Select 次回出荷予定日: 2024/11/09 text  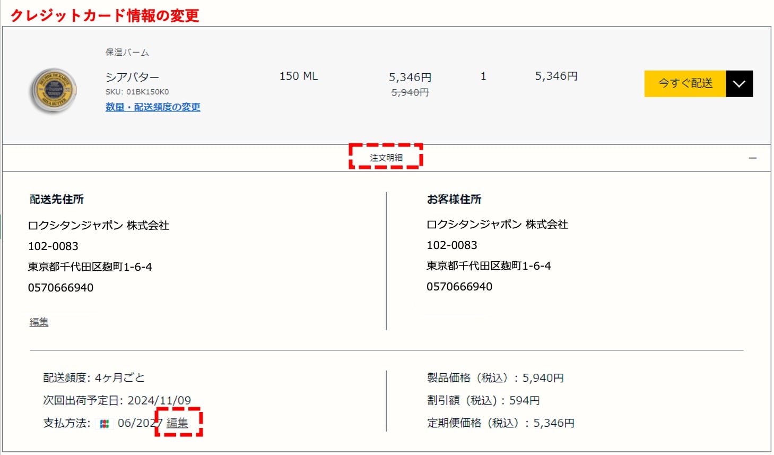pyautogui.click(x=117, y=400)
